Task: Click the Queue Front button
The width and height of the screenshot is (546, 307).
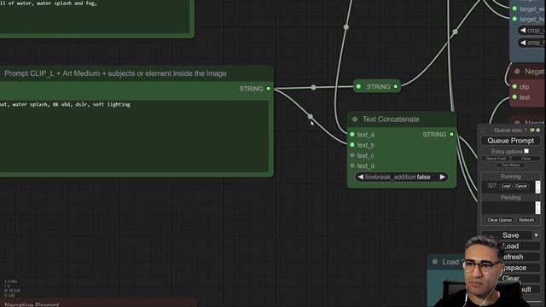Action: pos(496,159)
